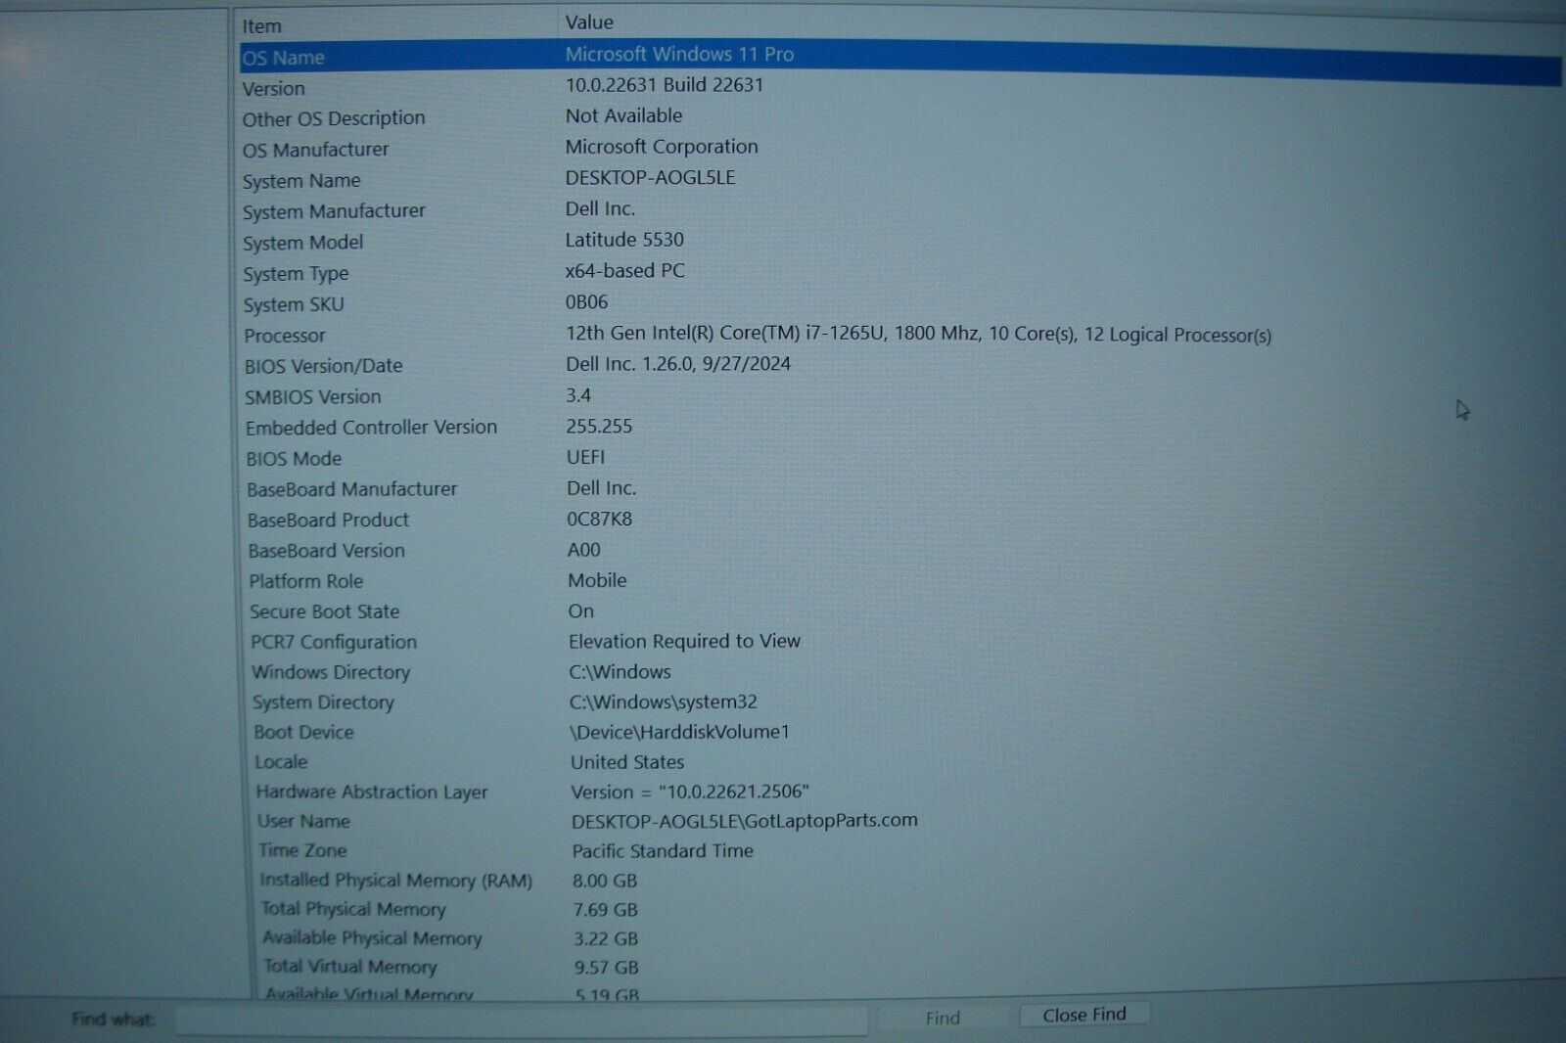Click the value DESKTOP-AOGL5LE in System Name
Screen dimensions: 1566x1043
pyautogui.click(x=650, y=178)
